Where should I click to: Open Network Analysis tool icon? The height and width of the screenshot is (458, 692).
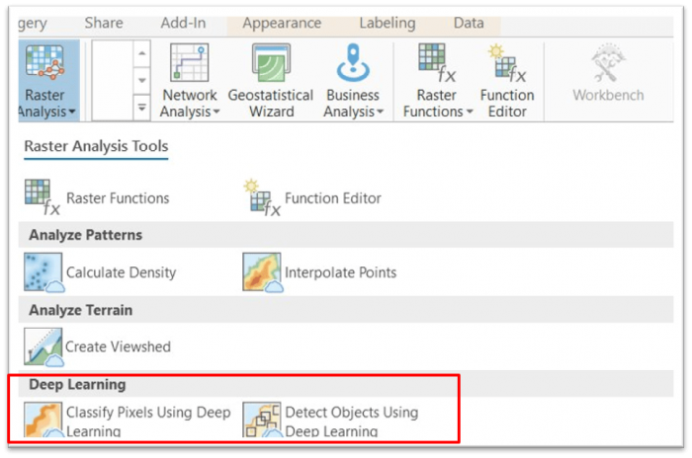(x=189, y=65)
